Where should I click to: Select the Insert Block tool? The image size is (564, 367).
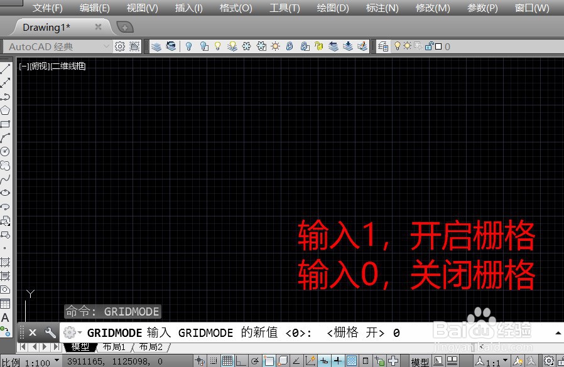[5, 221]
